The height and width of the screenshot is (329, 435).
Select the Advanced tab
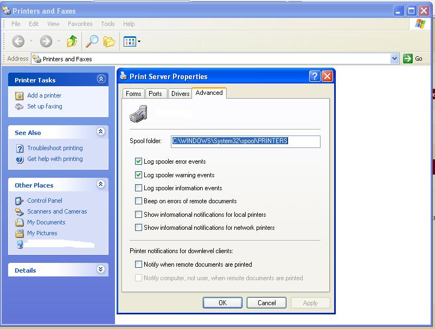point(209,93)
